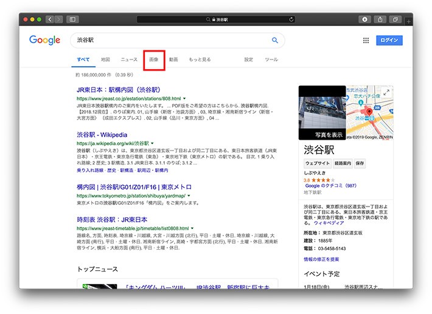
Task: Open dropdown arrow beside Wikipedia URL
Action: tap(153, 143)
